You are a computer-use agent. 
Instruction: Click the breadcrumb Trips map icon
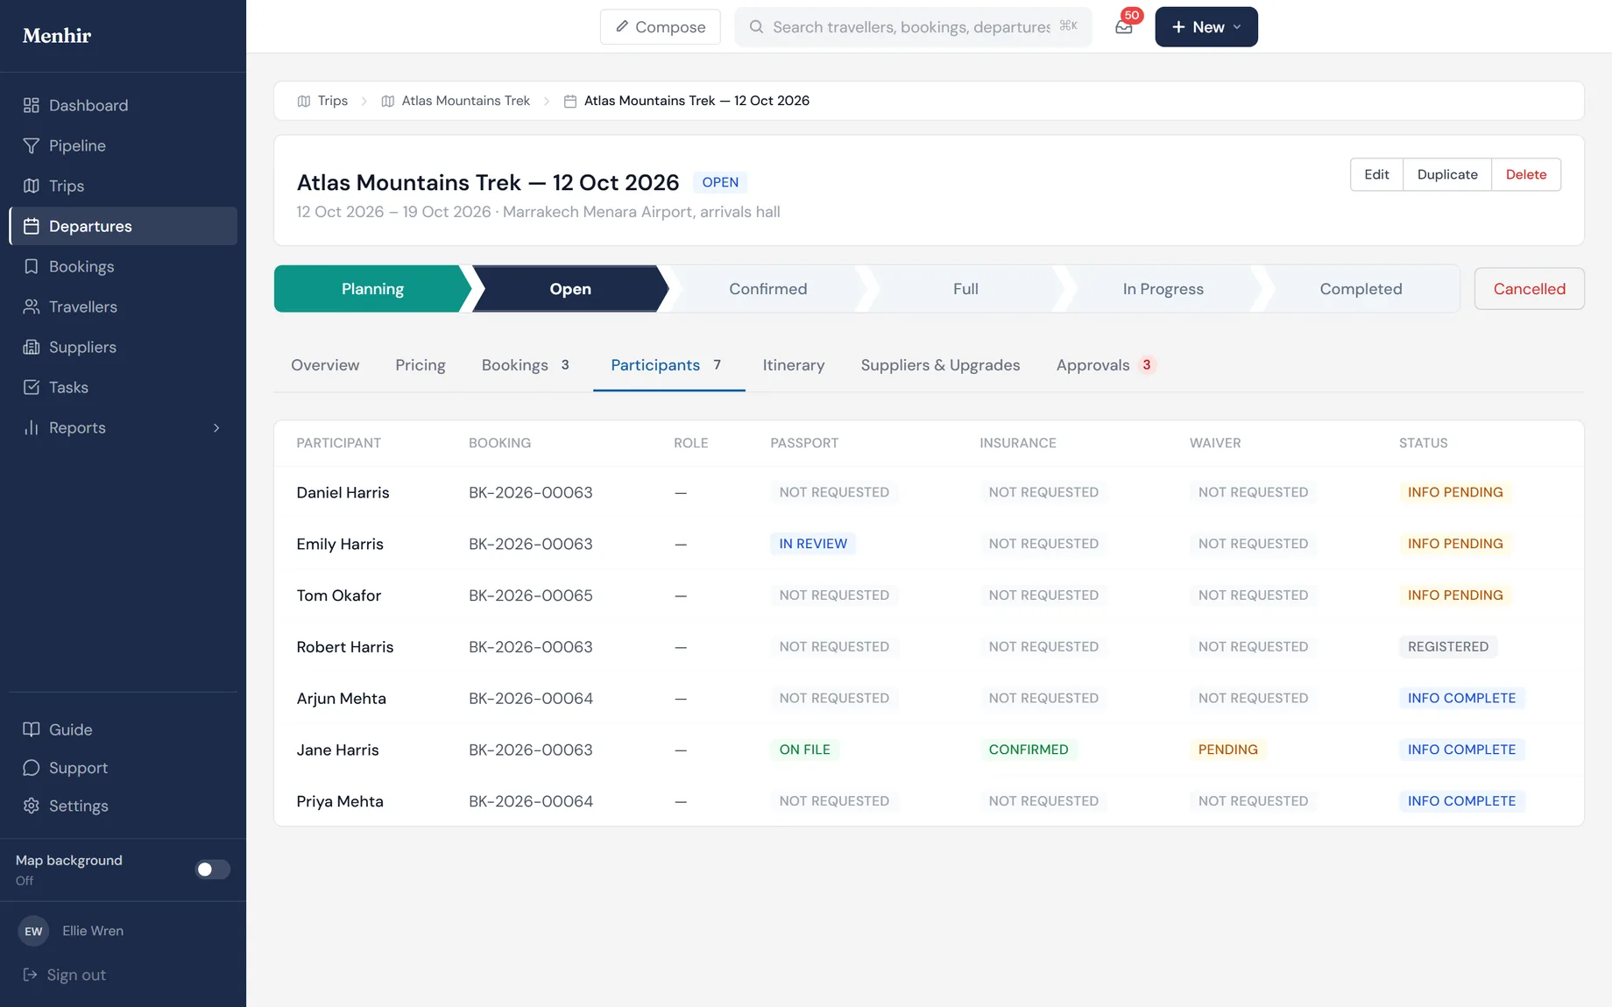point(304,101)
